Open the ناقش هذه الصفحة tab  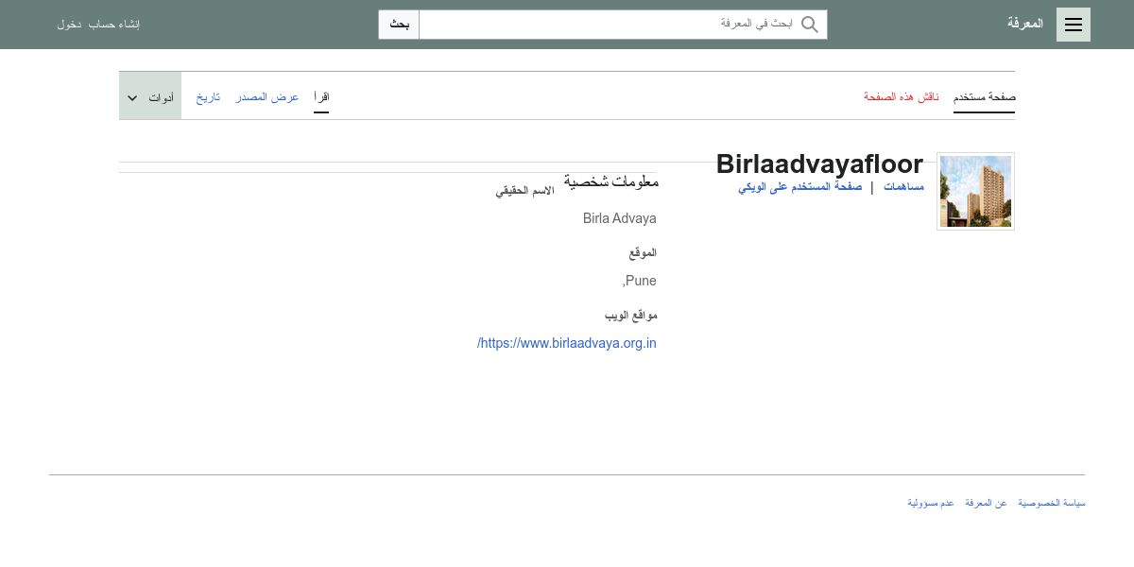click(902, 97)
